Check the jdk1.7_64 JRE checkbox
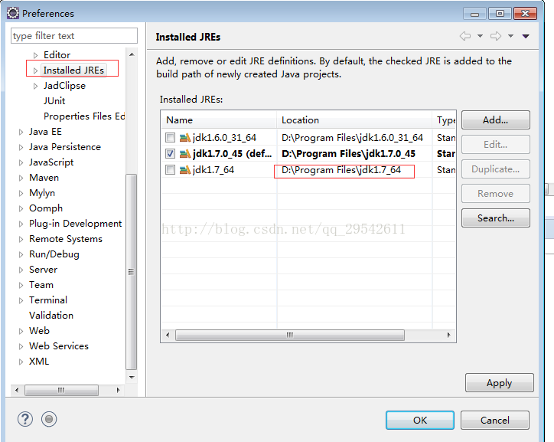The height and width of the screenshot is (442, 554). [x=171, y=170]
